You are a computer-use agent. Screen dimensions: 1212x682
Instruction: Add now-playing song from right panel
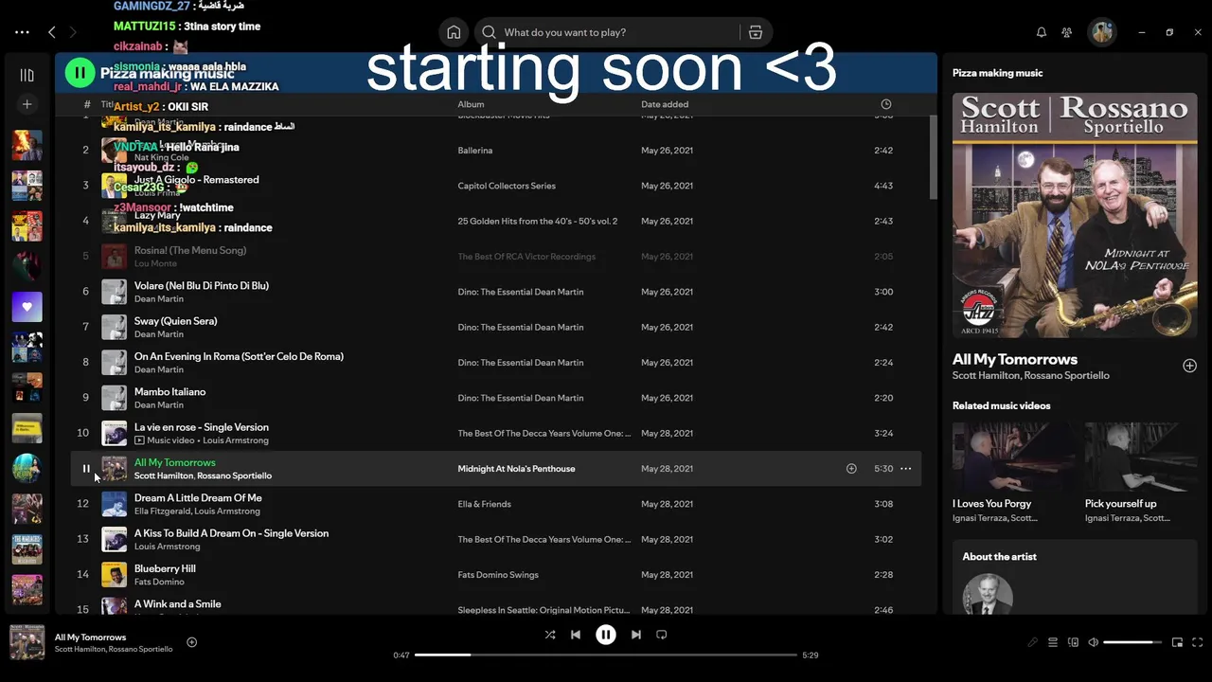[x=1189, y=366]
